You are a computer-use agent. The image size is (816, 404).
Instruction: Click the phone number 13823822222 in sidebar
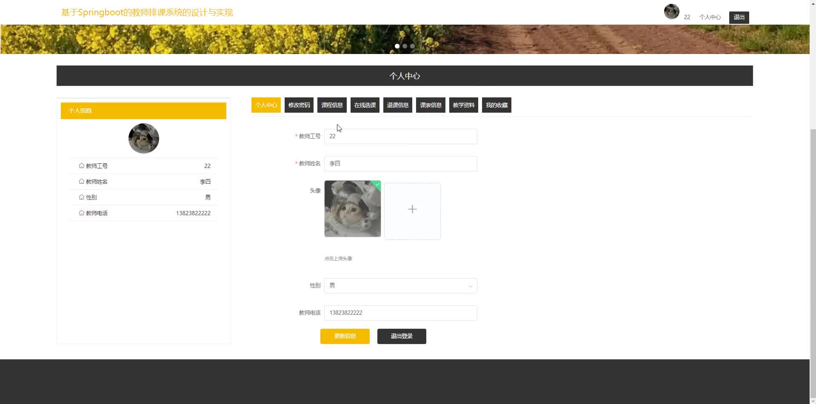pos(193,213)
